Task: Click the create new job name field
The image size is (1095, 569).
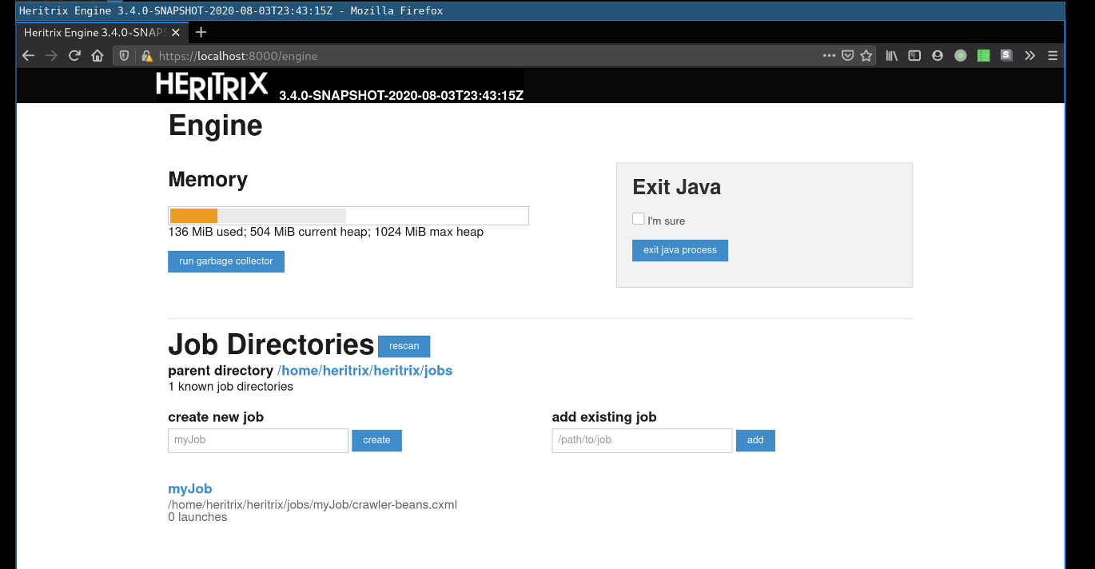Action: (x=257, y=440)
